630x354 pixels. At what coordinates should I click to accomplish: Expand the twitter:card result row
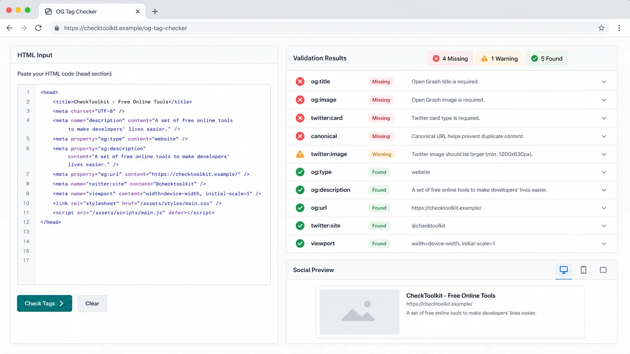pyautogui.click(x=604, y=118)
